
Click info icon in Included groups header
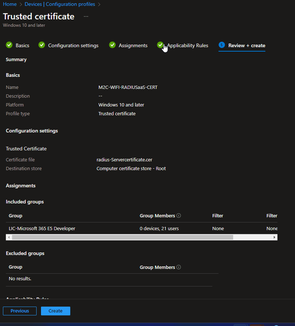point(179,216)
